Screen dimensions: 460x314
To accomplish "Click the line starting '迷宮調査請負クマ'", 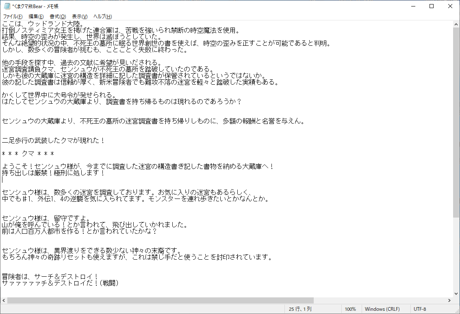I will pos(108,69).
